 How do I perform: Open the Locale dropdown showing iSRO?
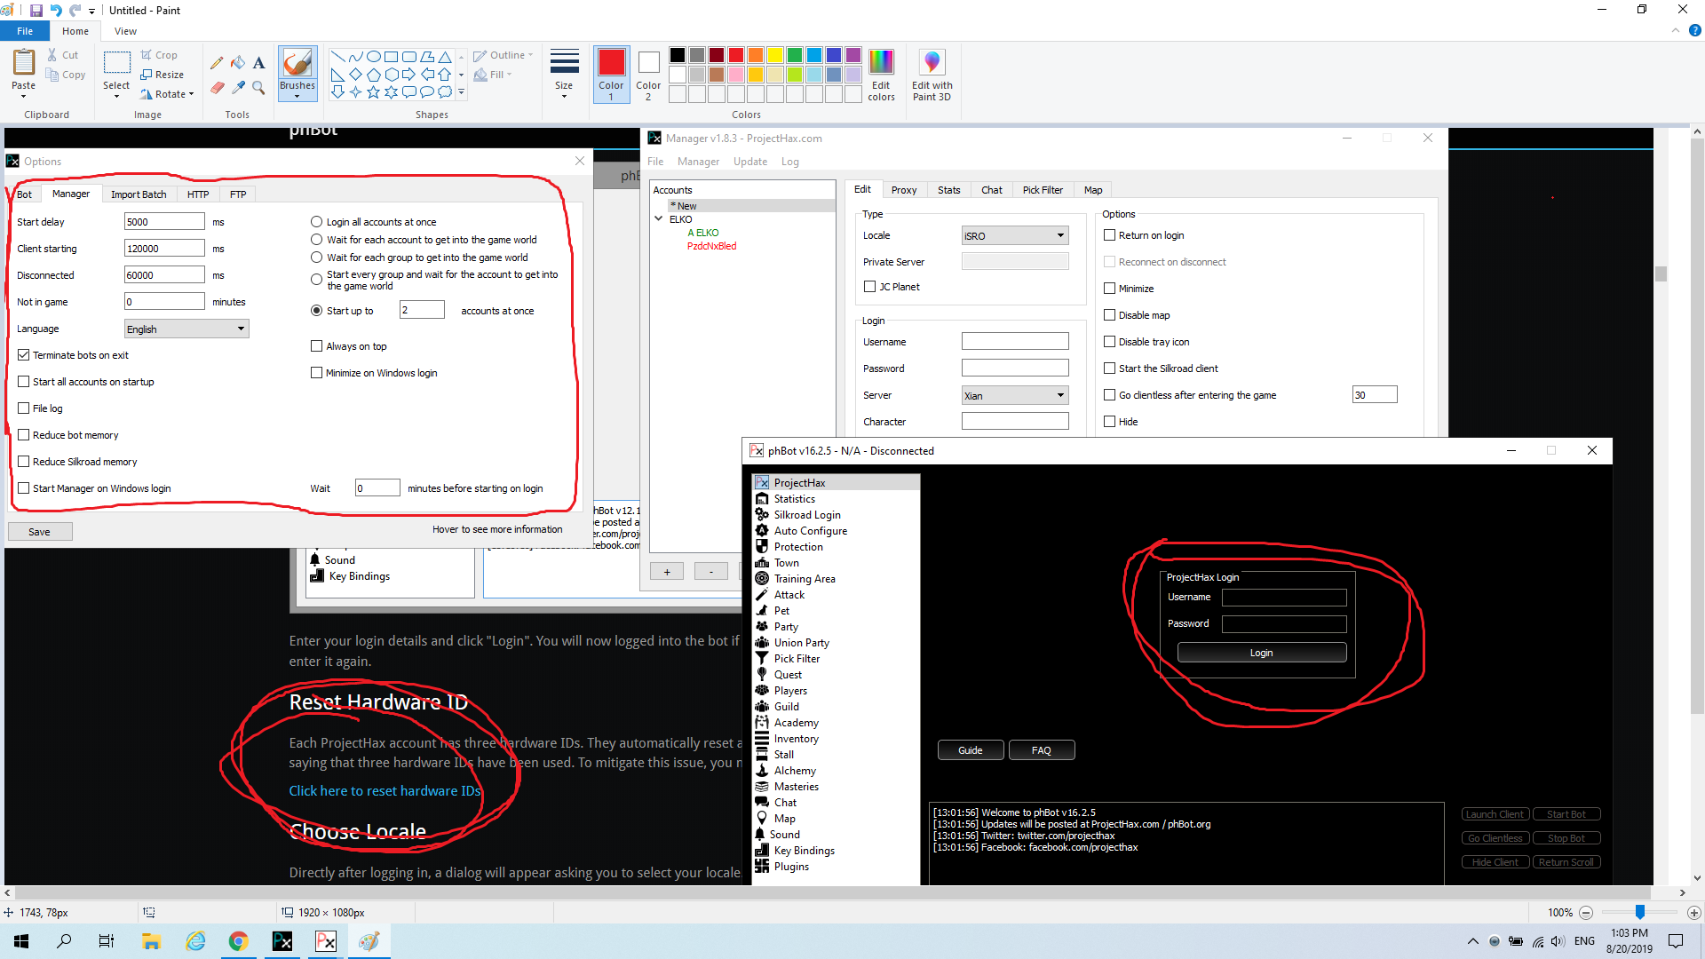[x=1014, y=236]
